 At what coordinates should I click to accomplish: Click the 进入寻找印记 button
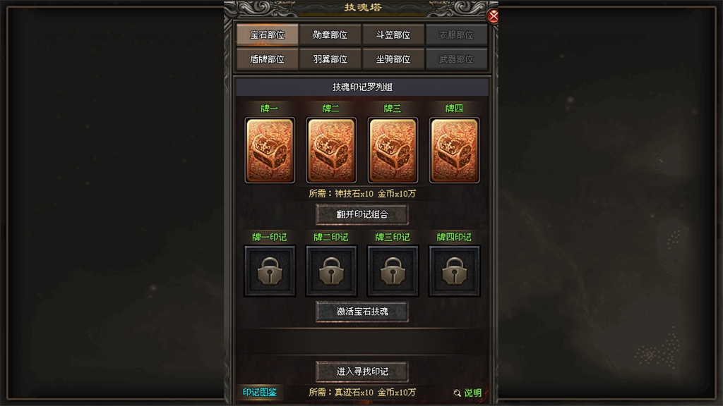click(x=362, y=371)
